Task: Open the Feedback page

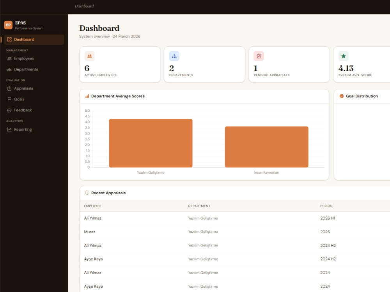Action: tap(34, 110)
